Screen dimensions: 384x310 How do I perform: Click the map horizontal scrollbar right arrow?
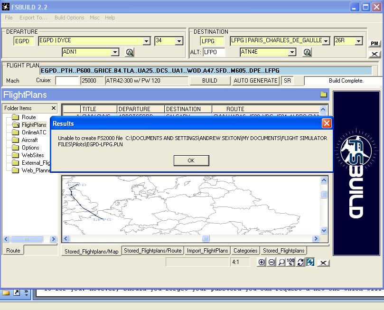point(316,238)
